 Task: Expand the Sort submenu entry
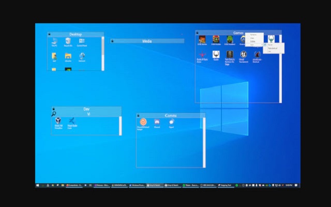point(254,45)
